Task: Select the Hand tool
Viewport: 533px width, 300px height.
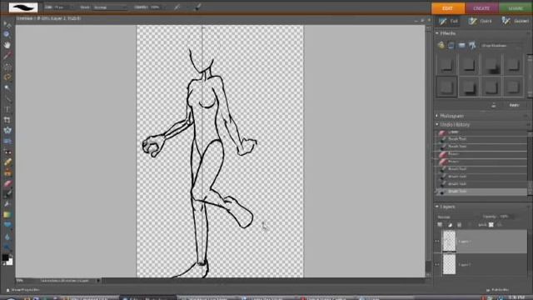Action: pyautogui.click(x=7, y=45)
